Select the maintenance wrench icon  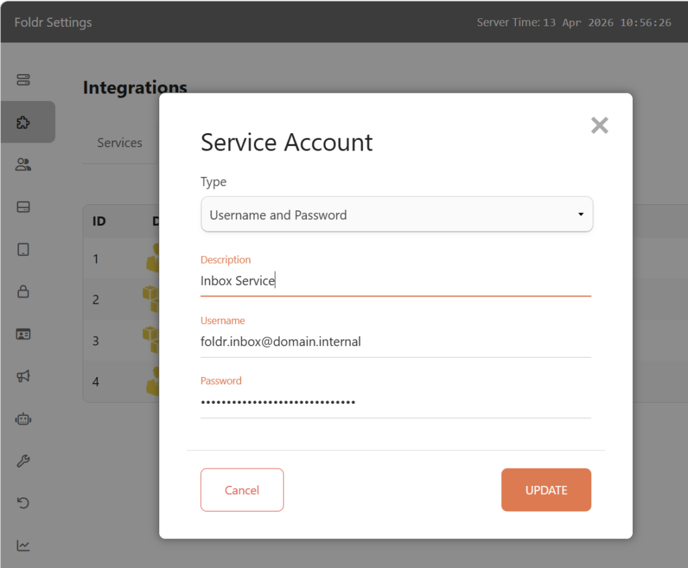(x=23, y=460)
